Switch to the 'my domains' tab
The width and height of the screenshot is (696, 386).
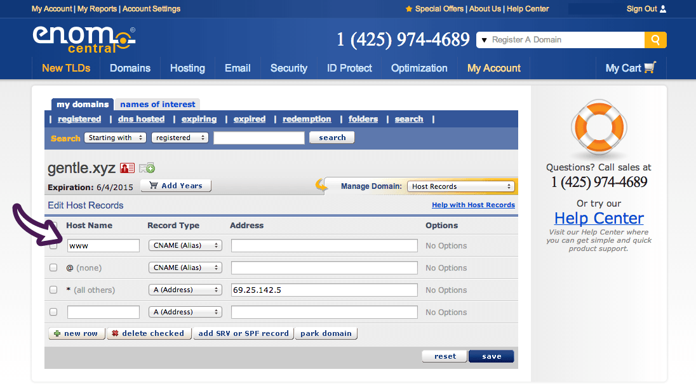coord(83,104)
